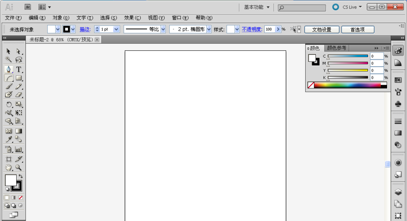Select the Direct Selection tool (white arrow)
The width and height of the screenshot is (407, 221).
coord(18,51)
